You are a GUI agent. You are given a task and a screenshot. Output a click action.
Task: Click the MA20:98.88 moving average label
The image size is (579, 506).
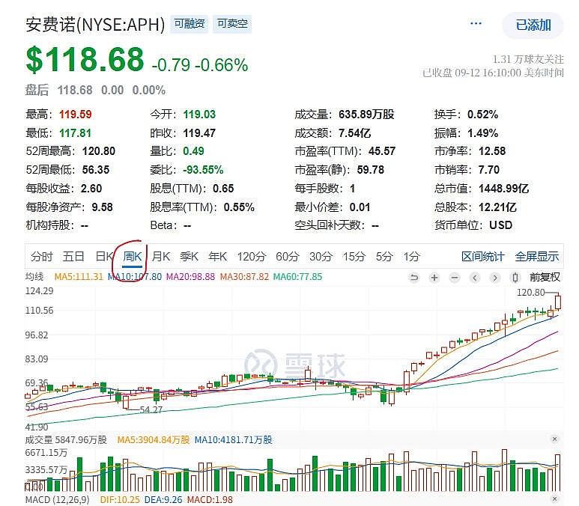click(190, 276)
